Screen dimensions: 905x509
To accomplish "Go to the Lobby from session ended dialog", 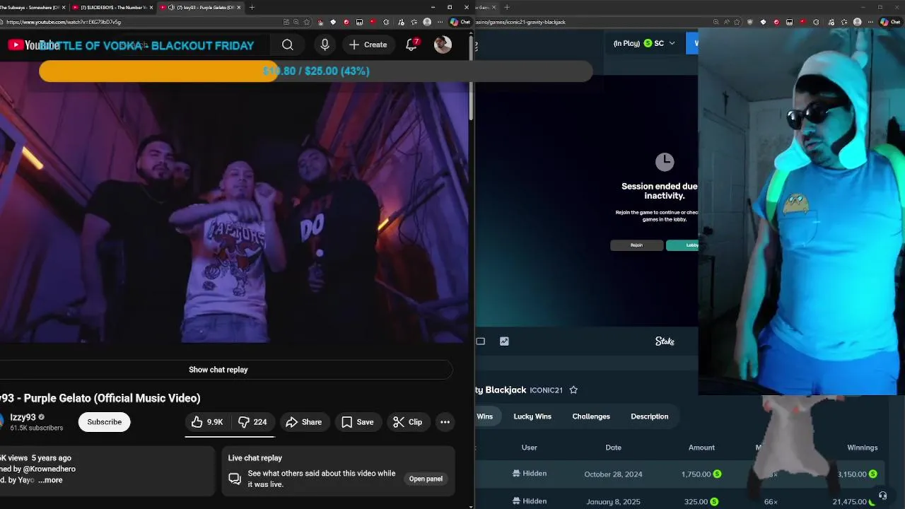I will pos(683,245).
